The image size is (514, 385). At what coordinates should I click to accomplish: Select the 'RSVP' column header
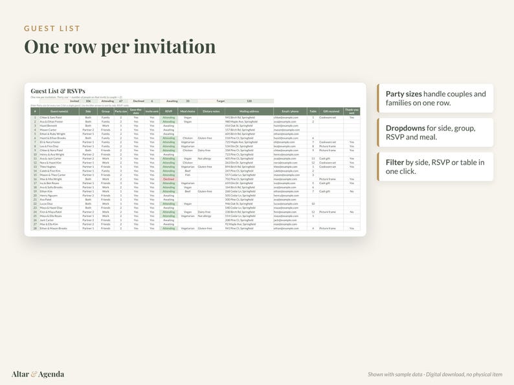pos(168,111)
